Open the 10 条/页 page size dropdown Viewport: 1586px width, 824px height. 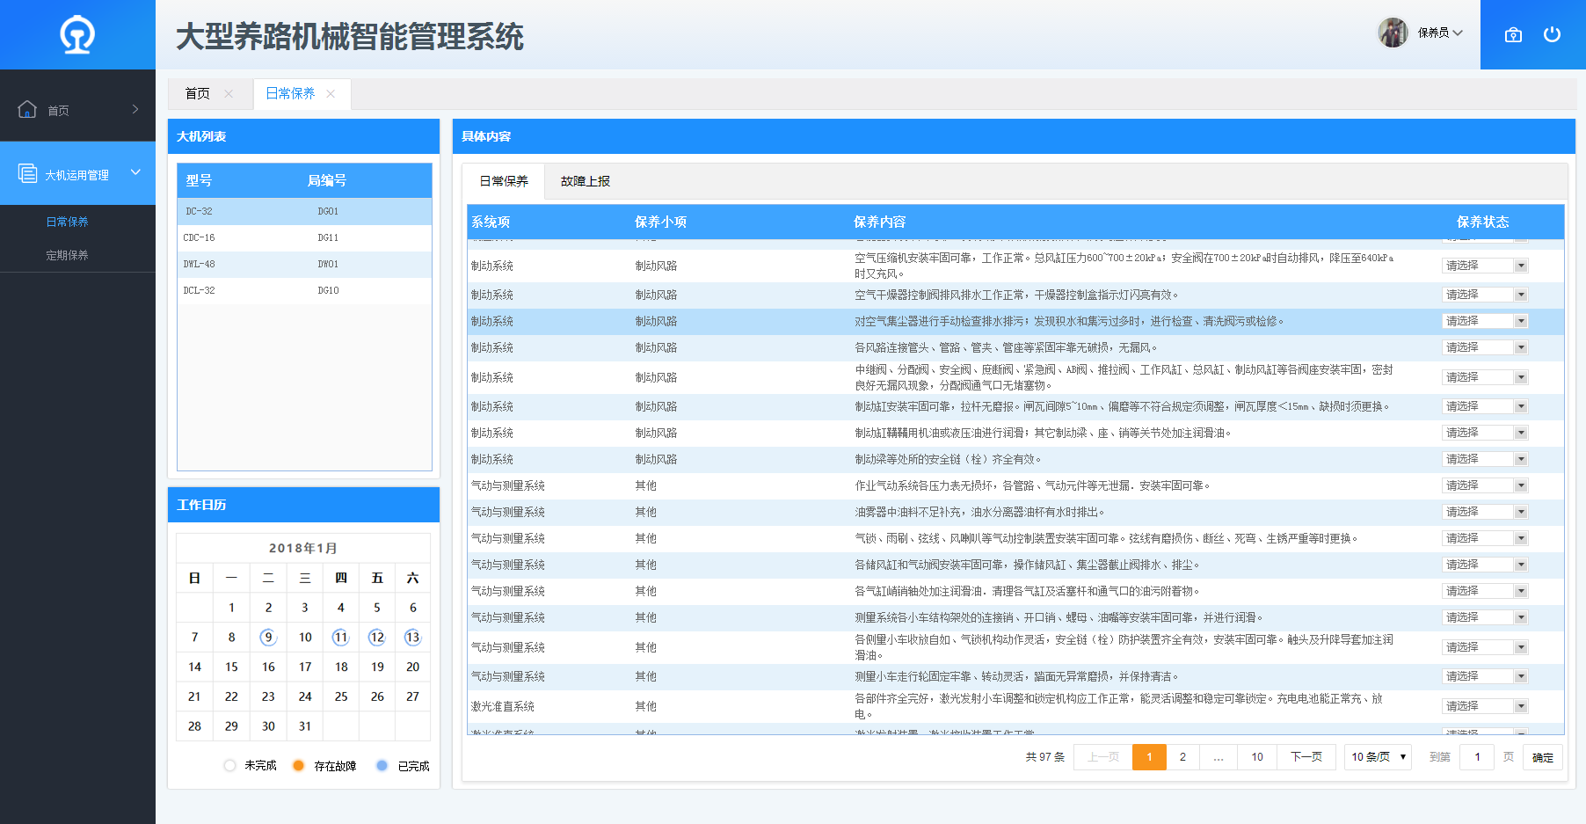pyautogui.click(x=1378, y=757)
